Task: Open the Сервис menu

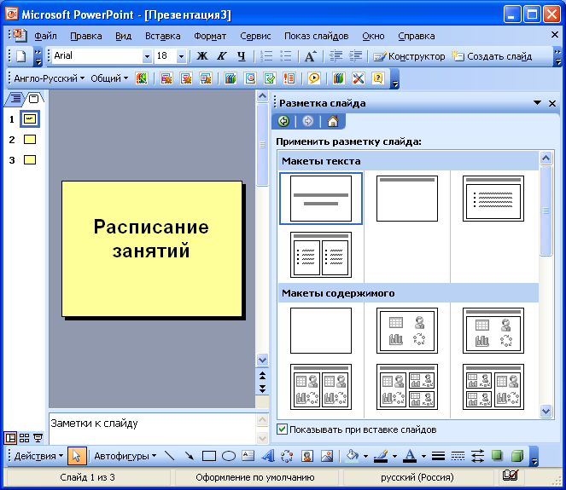Action: [255, 36]
